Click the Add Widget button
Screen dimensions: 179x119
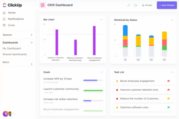(166, 5)
